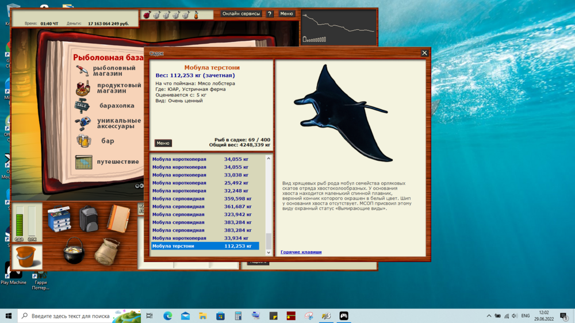Open the orange bucket fish keeper
575x323 pixels.
coord(27,257)
